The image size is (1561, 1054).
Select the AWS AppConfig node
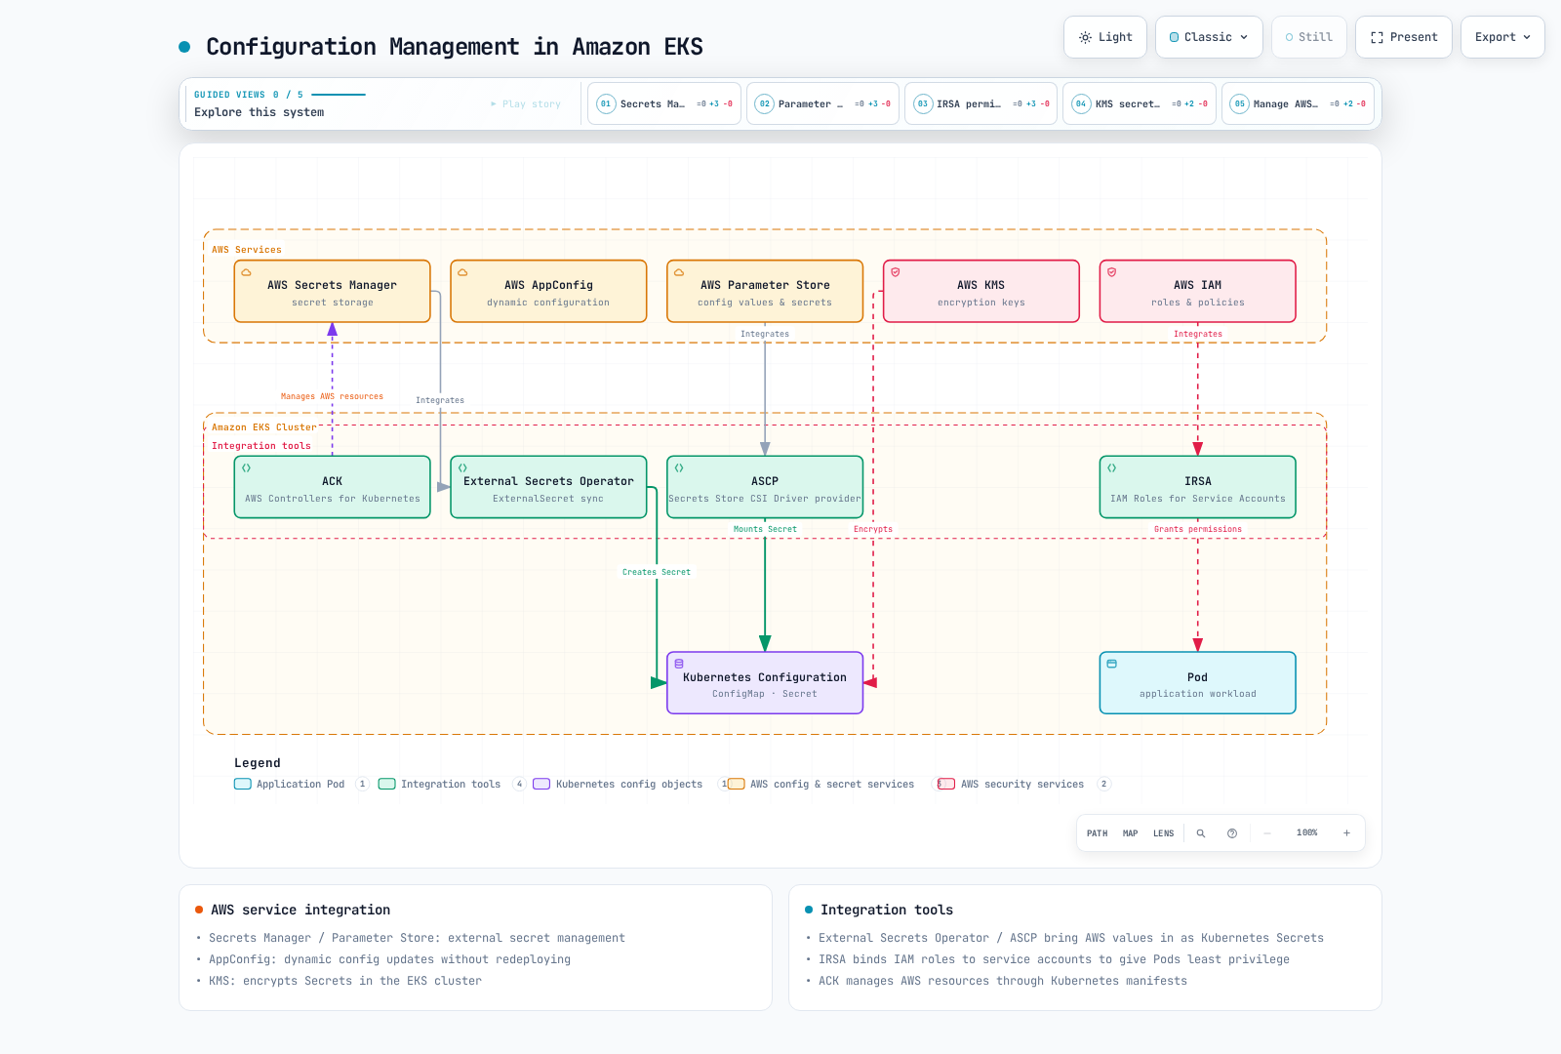548,291
